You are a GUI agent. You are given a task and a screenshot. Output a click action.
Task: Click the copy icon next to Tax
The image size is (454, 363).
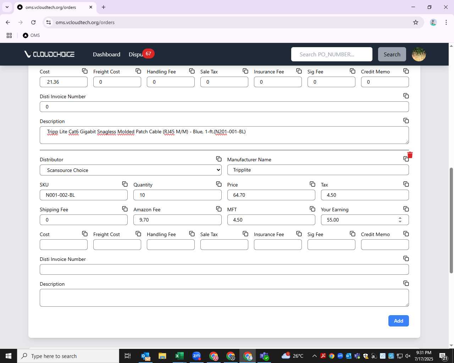406,184
